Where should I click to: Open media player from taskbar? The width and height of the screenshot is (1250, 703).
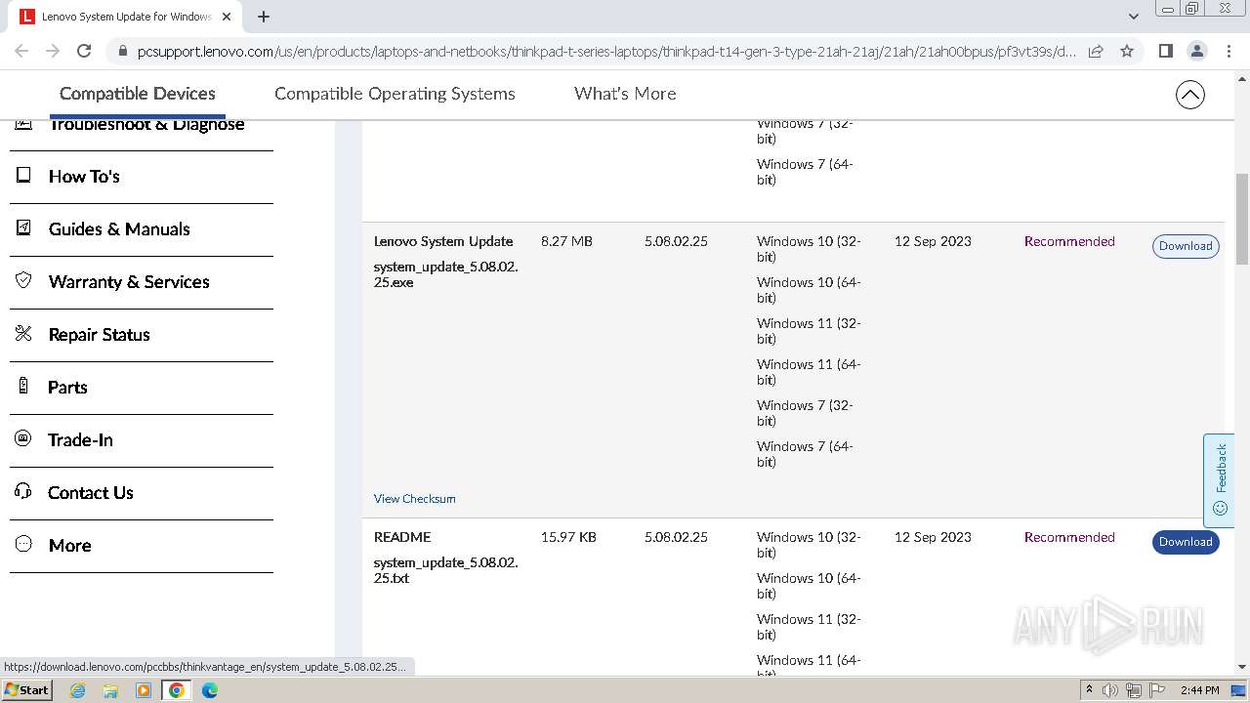coord(144,690)
